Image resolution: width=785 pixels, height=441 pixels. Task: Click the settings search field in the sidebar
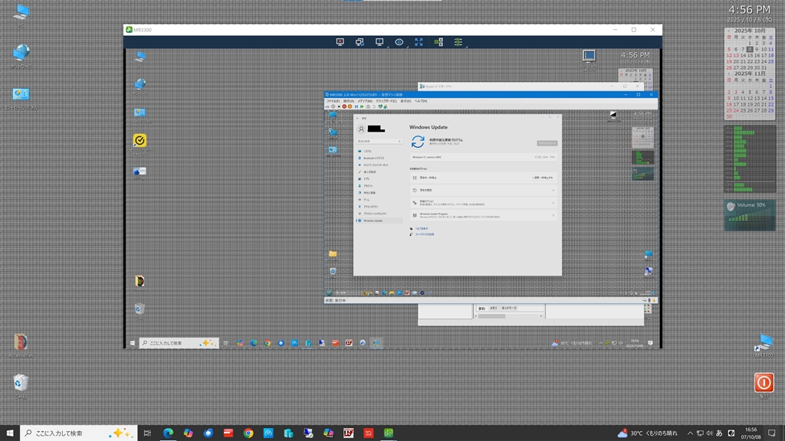(x=379, y=142)
